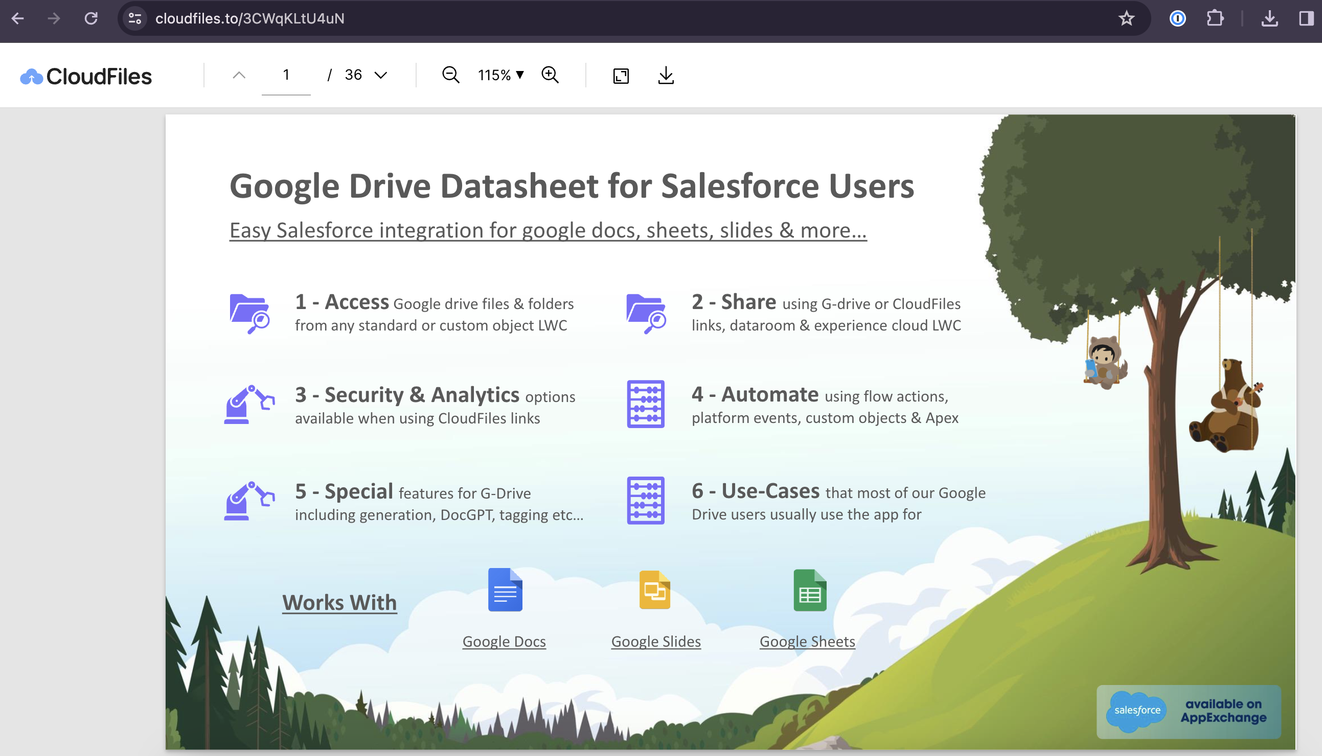Click the fit-to-page view icon
Image resolution: width=1322 pixels, height=756 pixels.
pyautogui.click(x=621, y=76)
